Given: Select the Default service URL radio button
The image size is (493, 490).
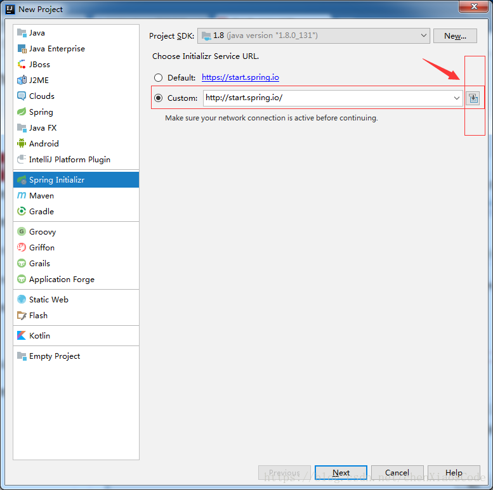Looking at the screenshot, I should (158, 77).
